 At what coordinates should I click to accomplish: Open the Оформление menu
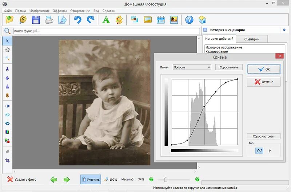[x=80, y=11]
